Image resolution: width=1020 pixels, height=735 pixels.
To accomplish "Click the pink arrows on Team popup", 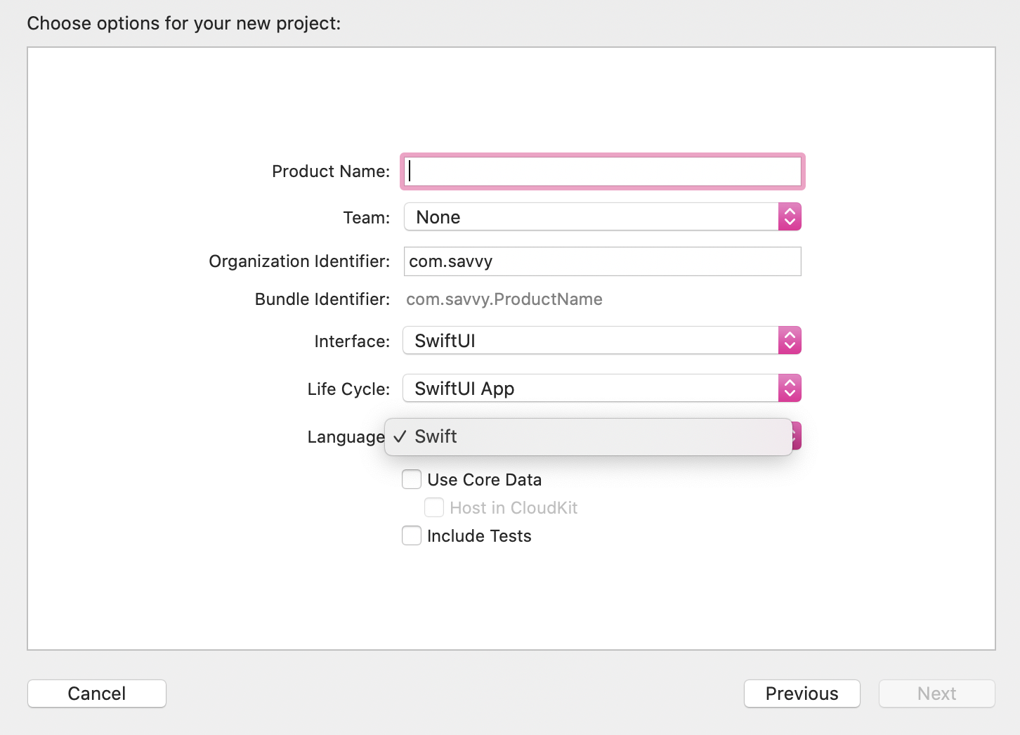I will click(x=790, y=217).
